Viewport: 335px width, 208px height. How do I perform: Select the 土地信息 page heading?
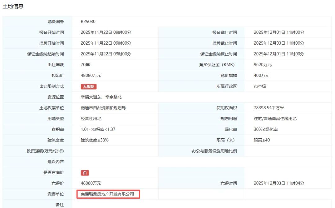(12, 6)
